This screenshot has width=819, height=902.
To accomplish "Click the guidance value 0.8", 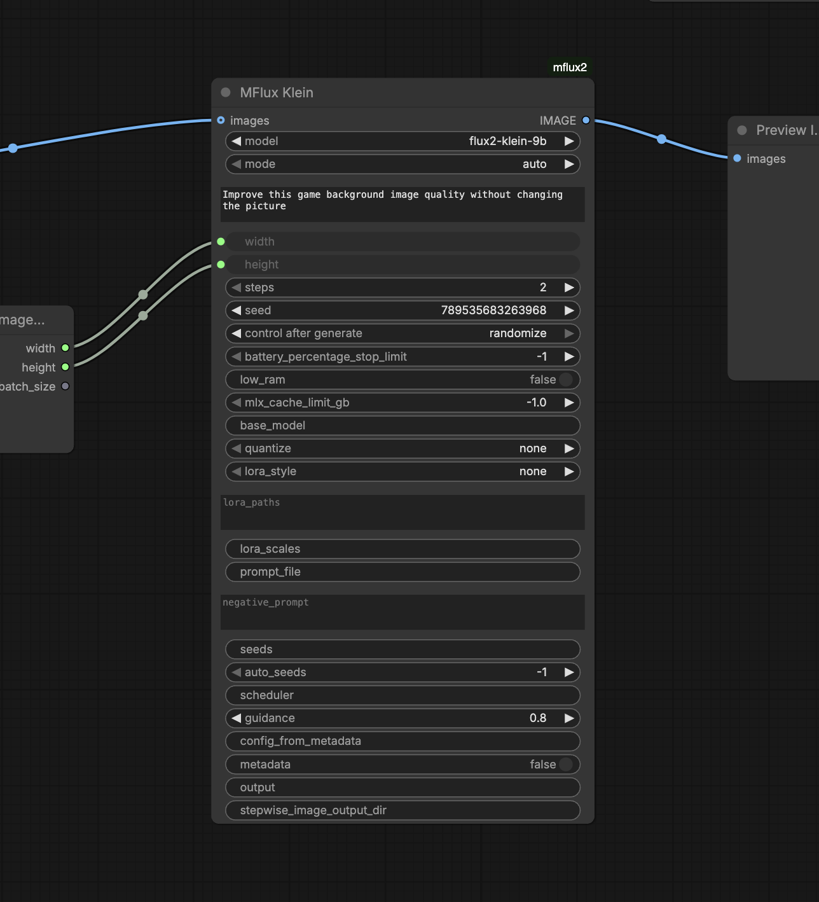I will [x=538, y=718].
